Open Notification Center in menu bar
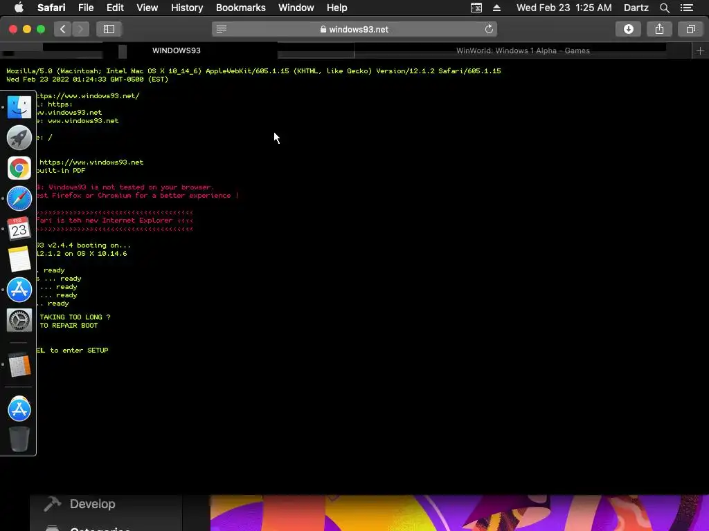The image size is (709, 531). pos(686,8)
